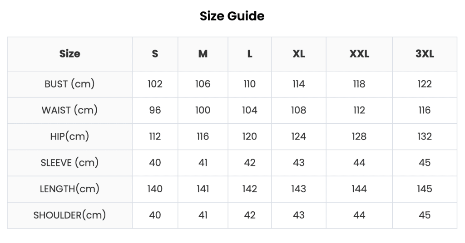This screenshot has height=243, width=465.
Task: Click the HIP(cm) row label
Action: click(x=69, y=136)
